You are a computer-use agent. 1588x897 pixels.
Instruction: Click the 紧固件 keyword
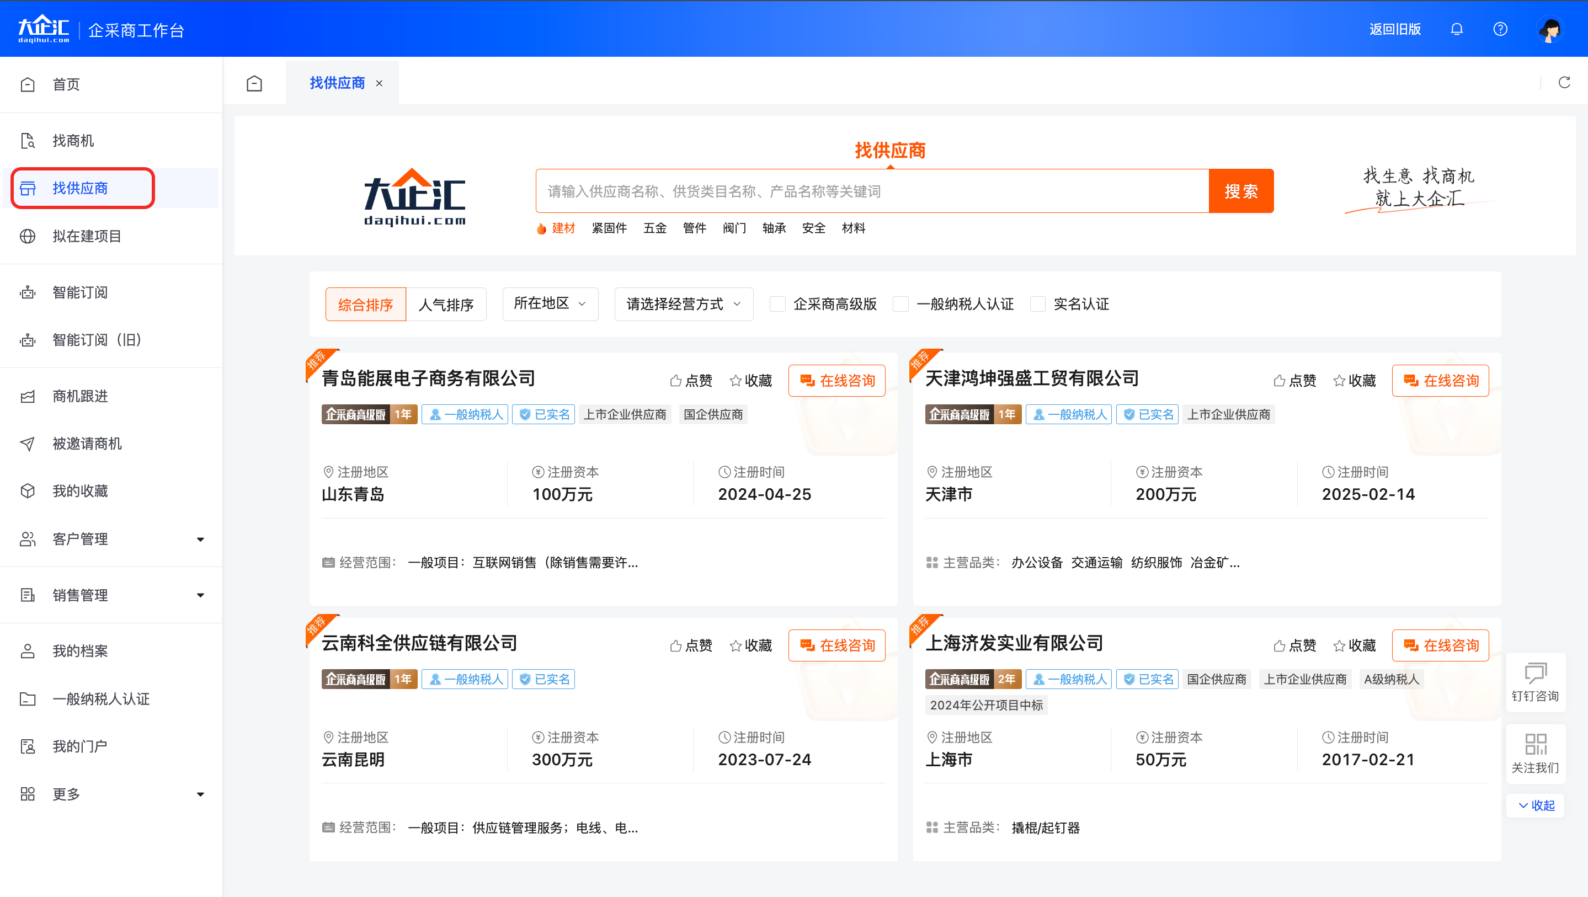click(609, 228)
